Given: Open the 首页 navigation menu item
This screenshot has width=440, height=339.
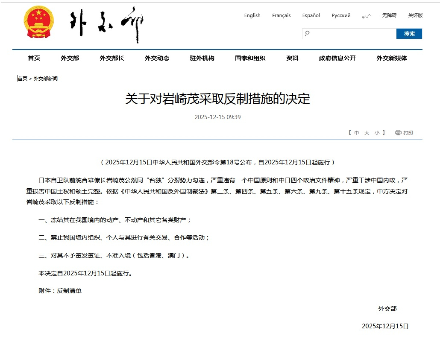Looking at the screenshot, I should tap(34, 58).
